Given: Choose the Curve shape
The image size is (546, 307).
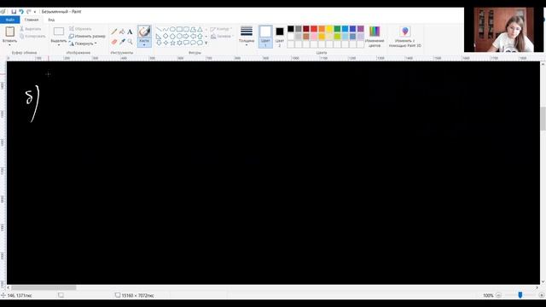Looking at the screenshot, I should 166,29.
